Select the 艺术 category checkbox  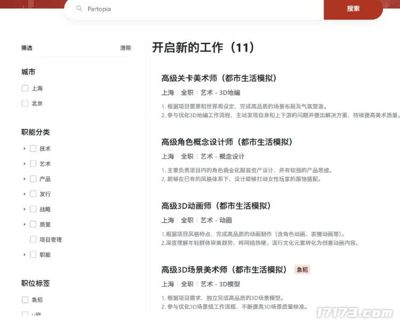point(33,164)
